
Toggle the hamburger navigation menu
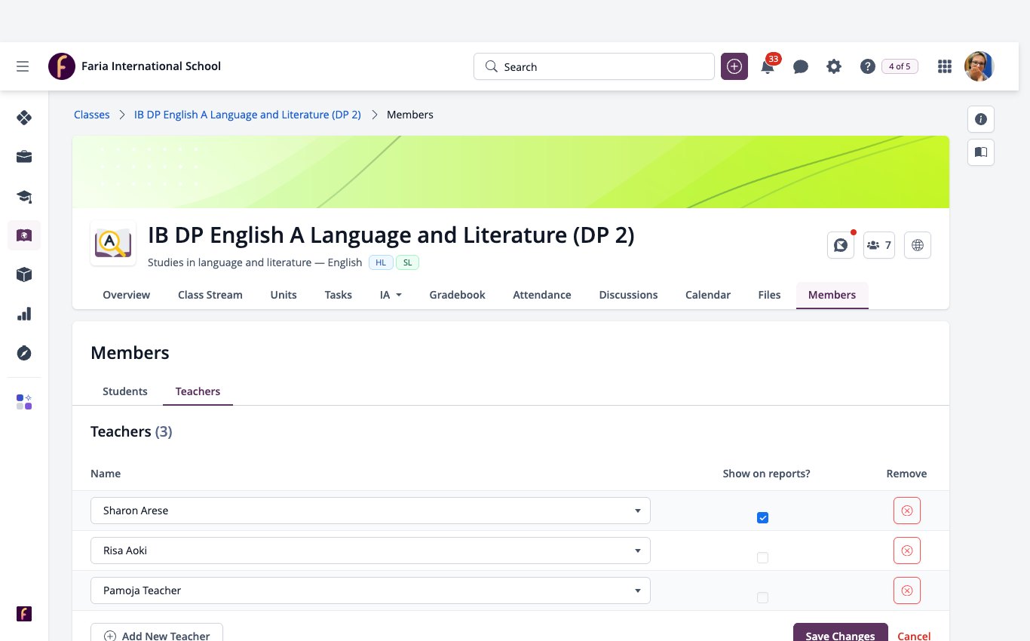pyautogui.click(x=23, y=66)
